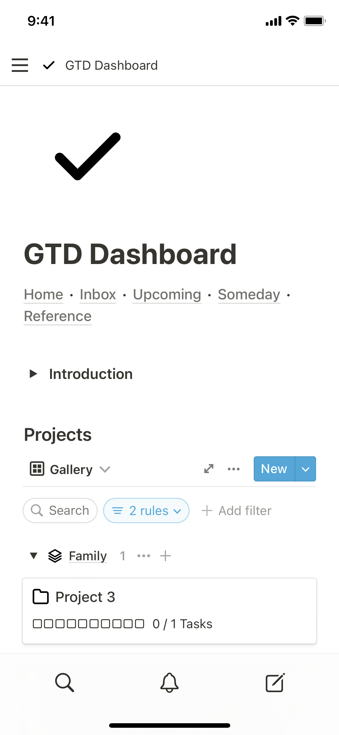The width and height of the screenshot is (339, 735).
Task: Open the Project 3 card
Action: coord(169,611)
